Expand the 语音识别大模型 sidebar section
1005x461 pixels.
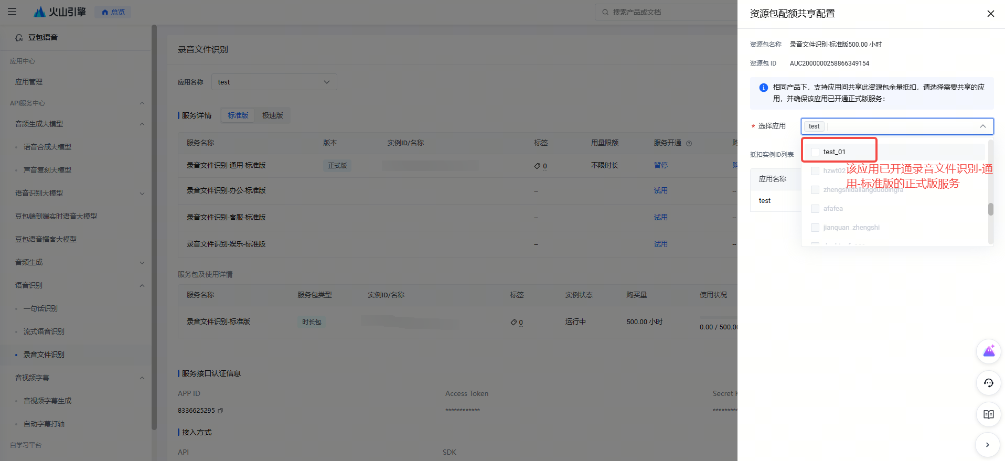[142, 194]
